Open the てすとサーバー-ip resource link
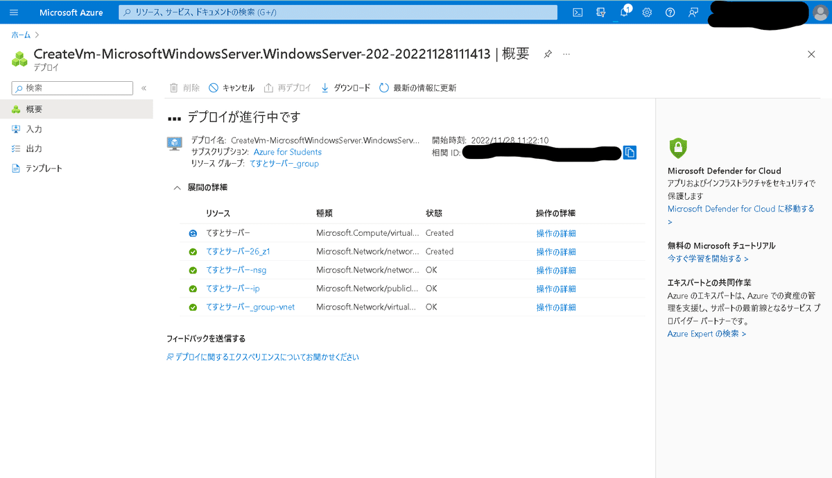The width and height of the screenshot is (832, 478). click(x=233, y=289)
